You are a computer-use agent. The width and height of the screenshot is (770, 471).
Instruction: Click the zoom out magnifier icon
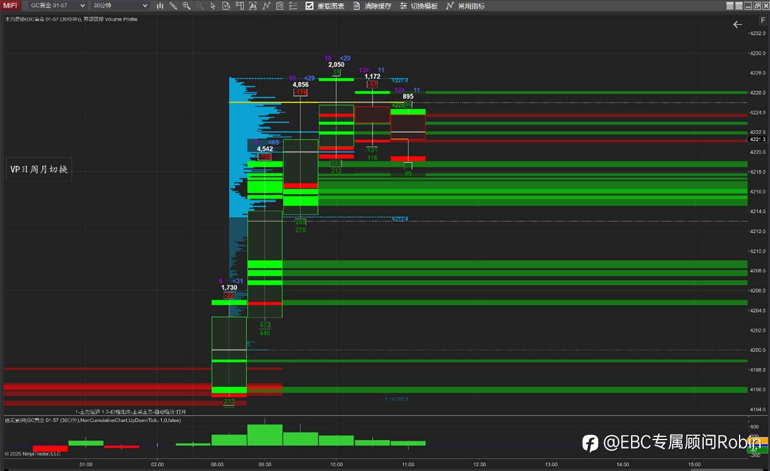click(200, 5)
